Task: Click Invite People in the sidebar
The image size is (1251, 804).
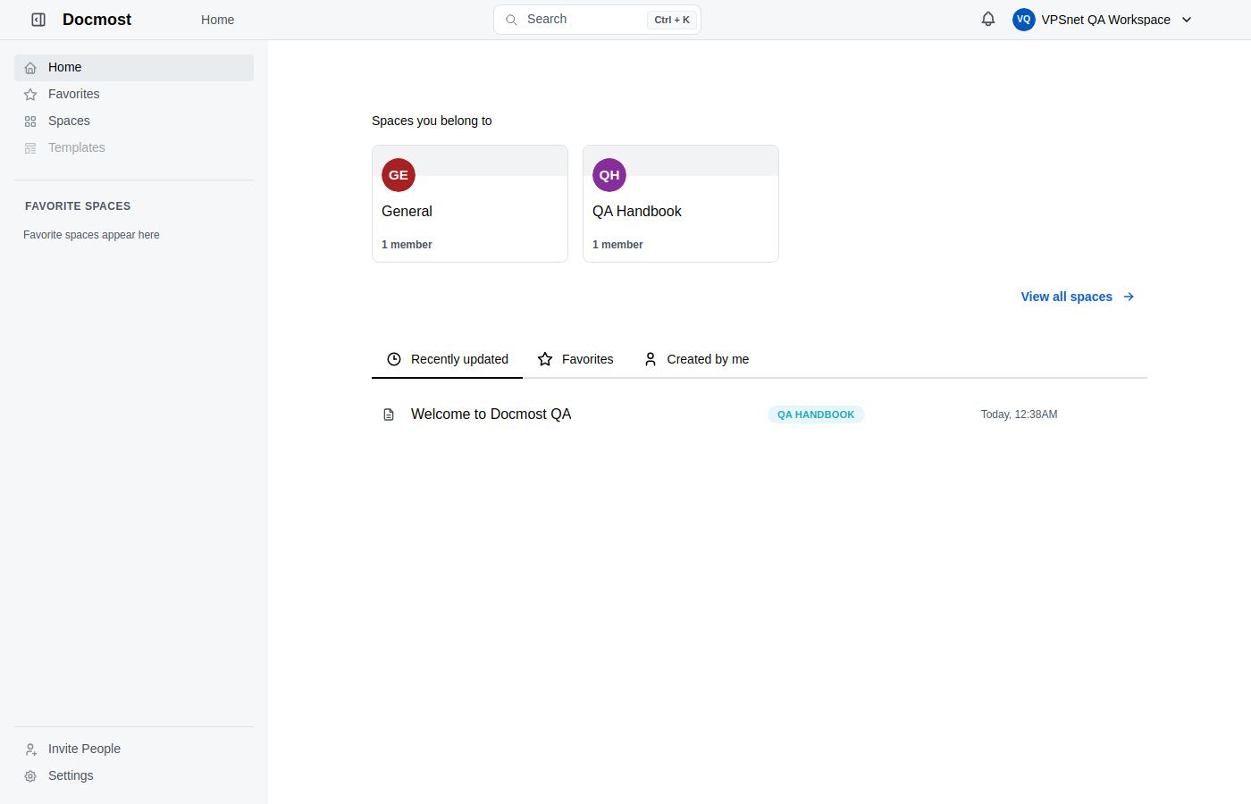Action: coord(134,749)
